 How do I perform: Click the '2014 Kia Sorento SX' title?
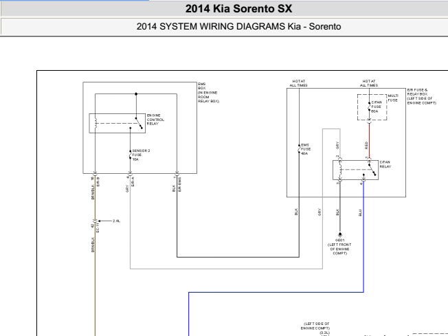(238, 9)
